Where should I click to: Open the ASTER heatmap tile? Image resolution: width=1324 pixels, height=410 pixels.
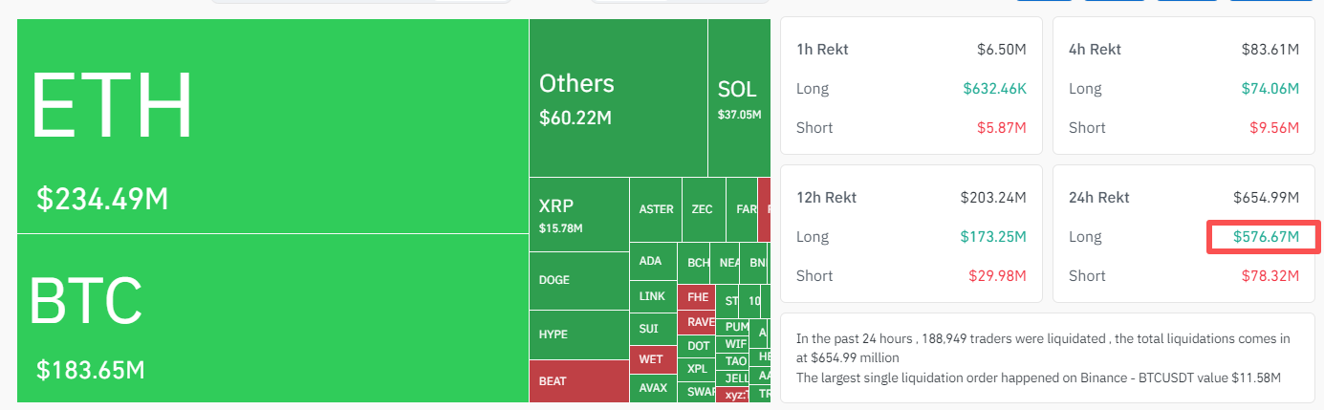pyautogui.click(x=655, y=209)
